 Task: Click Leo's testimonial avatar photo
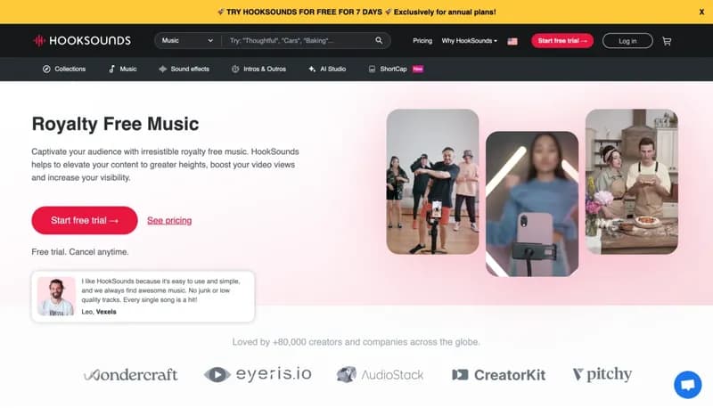pos(56,297)
